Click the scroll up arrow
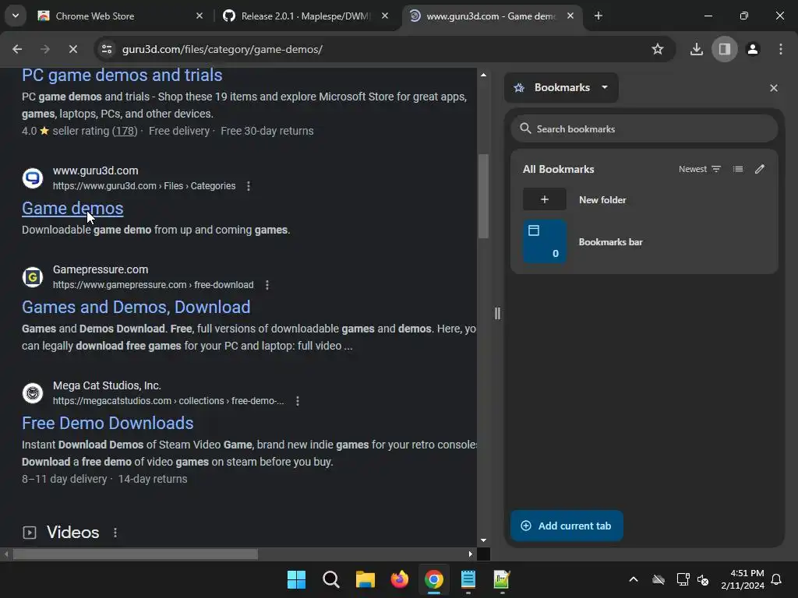This screenshot has height=598, width=798. click(x=483, y=75)
